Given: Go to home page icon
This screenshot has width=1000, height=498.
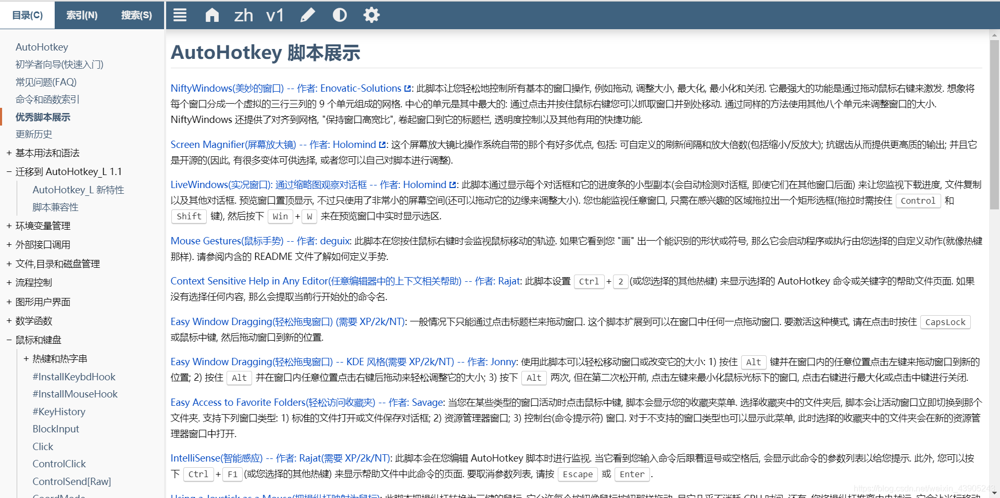Looking at the screenshot, I should point(212,15).
